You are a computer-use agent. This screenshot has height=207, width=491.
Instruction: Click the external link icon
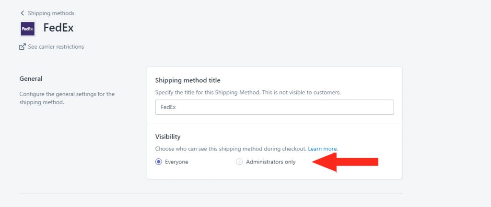(x=22, y=47)
